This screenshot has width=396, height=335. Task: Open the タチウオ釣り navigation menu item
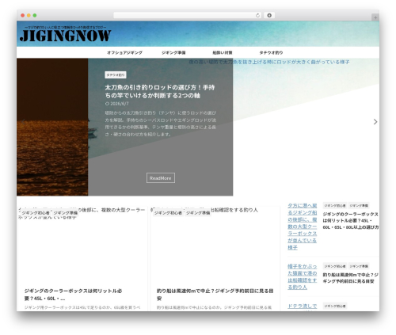pos(271,52)
